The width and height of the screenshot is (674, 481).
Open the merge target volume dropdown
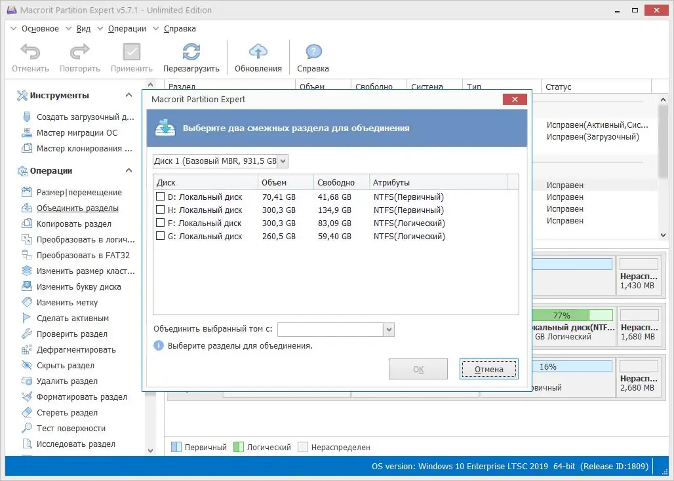point(389,329)
